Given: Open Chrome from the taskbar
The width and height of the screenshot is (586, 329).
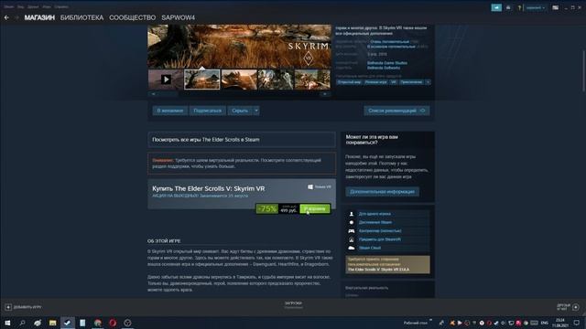Looking at the screenshot, I should (x=98, y=323).
